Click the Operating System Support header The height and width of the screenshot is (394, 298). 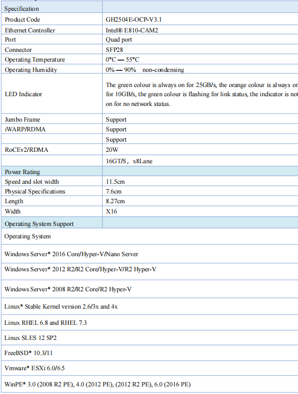click(39, 224)
